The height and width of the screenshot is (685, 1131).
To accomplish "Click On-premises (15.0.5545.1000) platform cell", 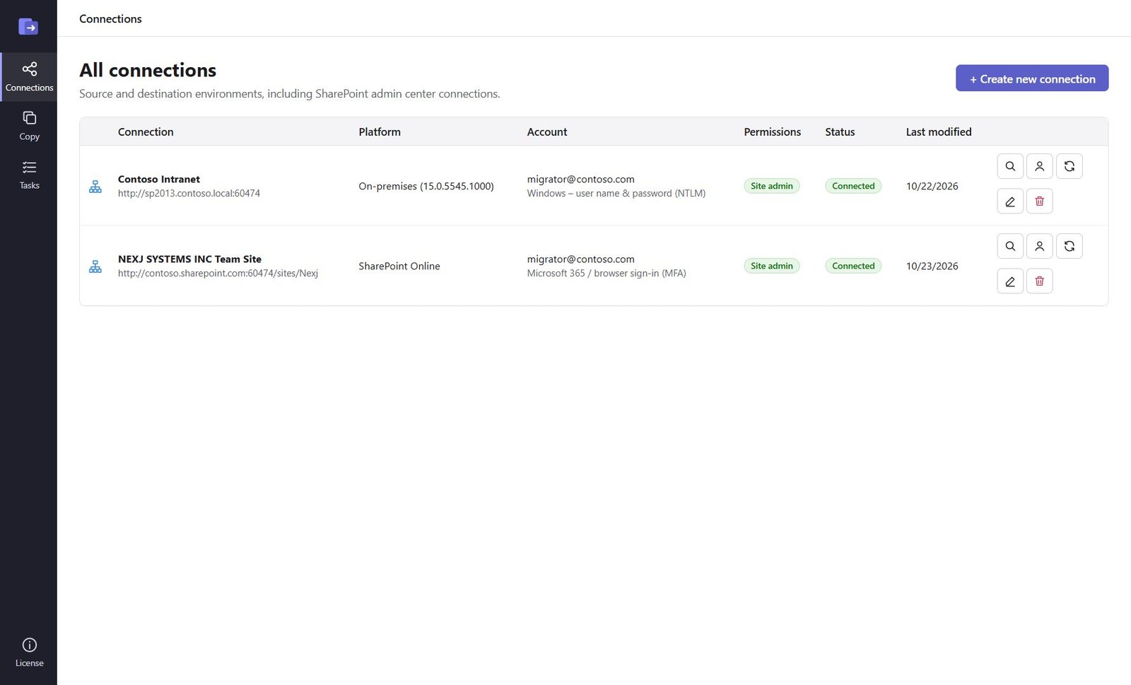I will [x=426, y=186].
